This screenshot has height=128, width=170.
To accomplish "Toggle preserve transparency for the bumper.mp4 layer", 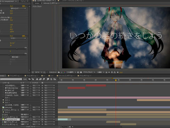I will click(x=30, y=119).
